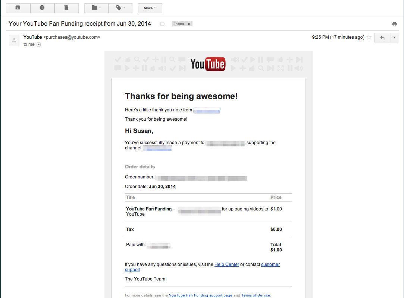Click the $0.00 tax amount

click(x=276, y=229)
